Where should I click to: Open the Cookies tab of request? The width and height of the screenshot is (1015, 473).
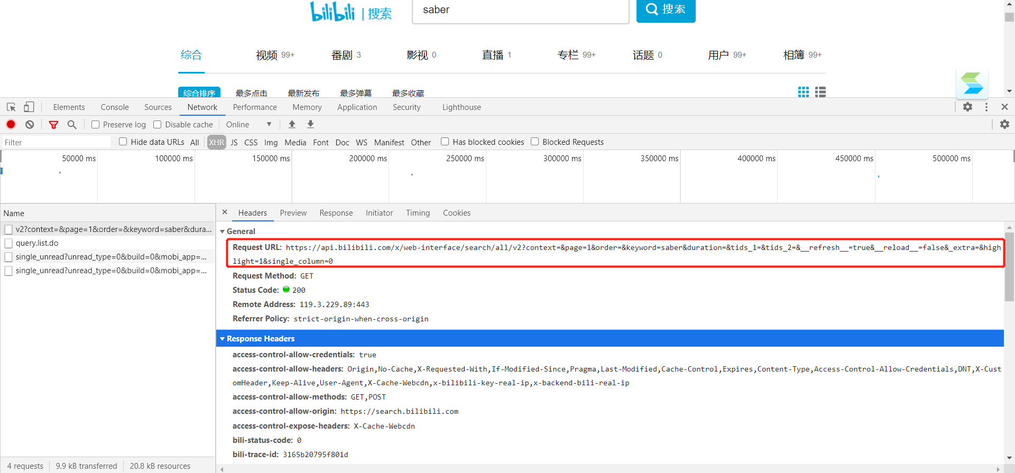(x=457, y=213)
